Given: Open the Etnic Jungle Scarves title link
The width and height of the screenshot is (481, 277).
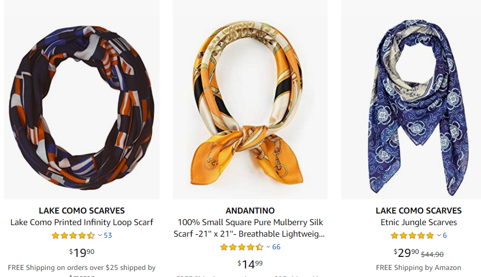Looking at the screenshot, I should [x=419, y=222].
